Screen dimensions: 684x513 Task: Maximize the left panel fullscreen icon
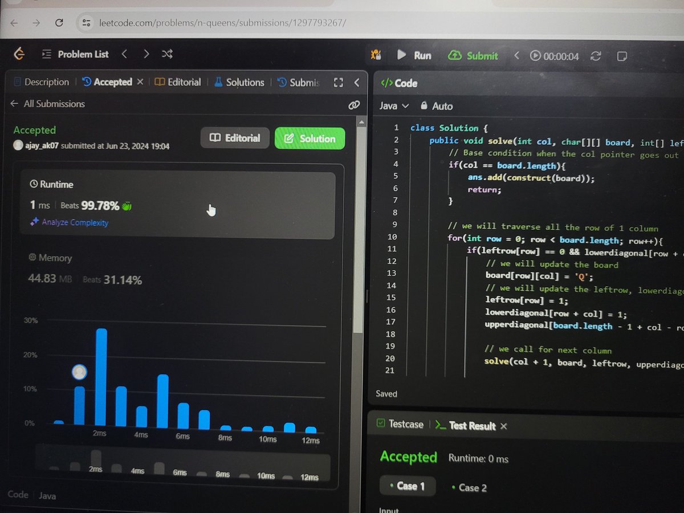click(x=339, y=83)
